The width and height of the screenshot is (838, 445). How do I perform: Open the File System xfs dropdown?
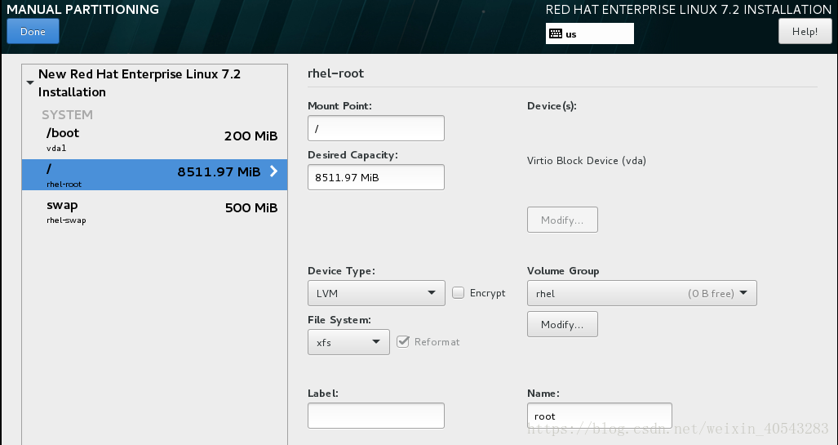(348, 342)
